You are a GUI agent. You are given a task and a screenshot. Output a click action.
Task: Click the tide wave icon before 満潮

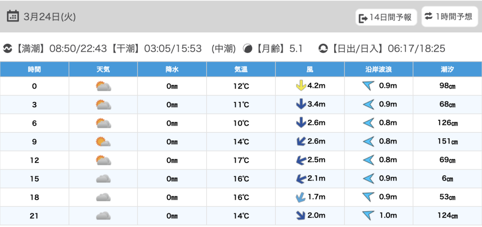click(x=8, y=48)
